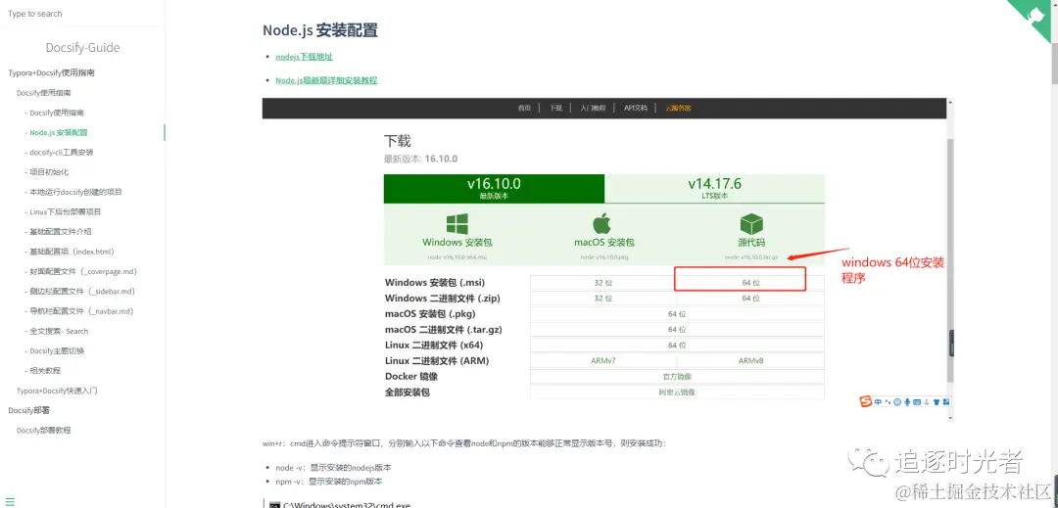The height and width of the screenshot is (508, 1058).
Task: Click 阿里云镜像 in the 全部安装包 row
Action: [677, 393]
